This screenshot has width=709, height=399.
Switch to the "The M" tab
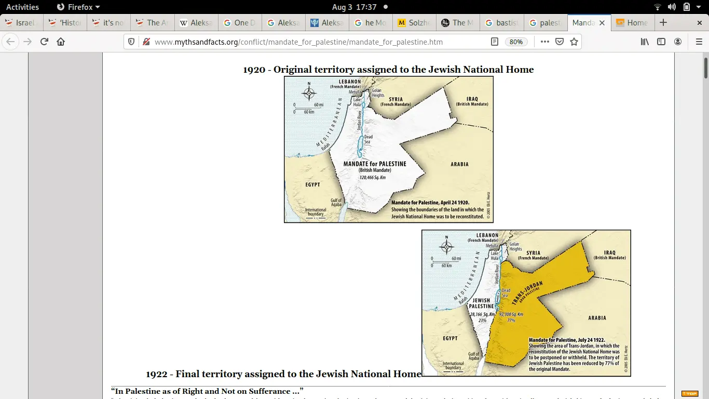(457, 23)
